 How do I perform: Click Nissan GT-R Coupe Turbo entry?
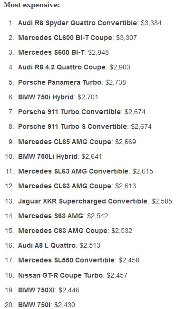coord(60,275)
